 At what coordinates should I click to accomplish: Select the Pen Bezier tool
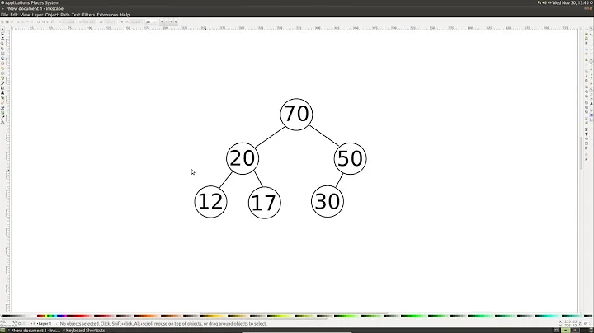2,83
